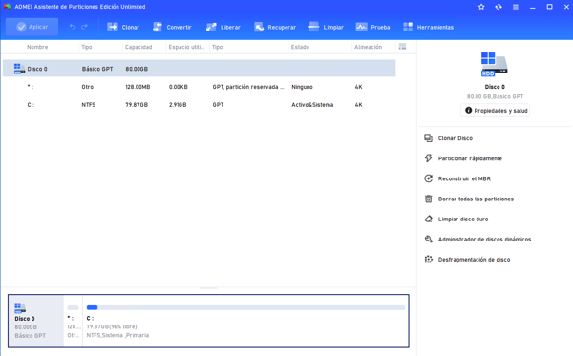Click the Básico GPT type cell
The width and height of the screenshot is (573, 356).
coord(97,69)
